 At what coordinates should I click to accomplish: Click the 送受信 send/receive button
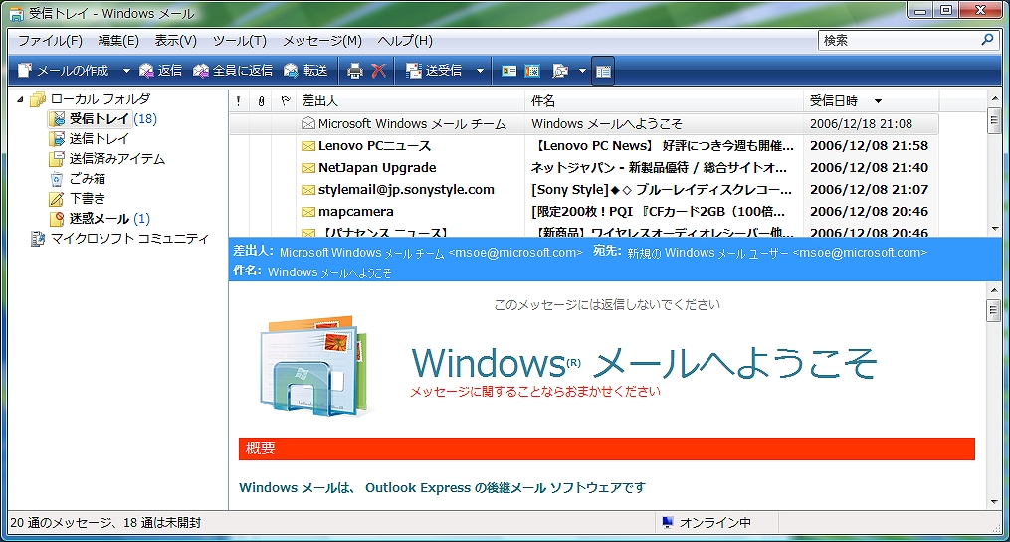[434, 71]
